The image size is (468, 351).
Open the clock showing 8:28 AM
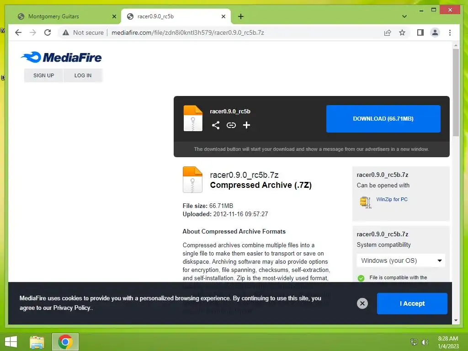pos(448,342)
